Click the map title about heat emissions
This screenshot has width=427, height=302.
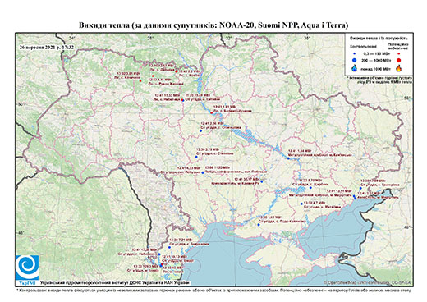[213, 25]
